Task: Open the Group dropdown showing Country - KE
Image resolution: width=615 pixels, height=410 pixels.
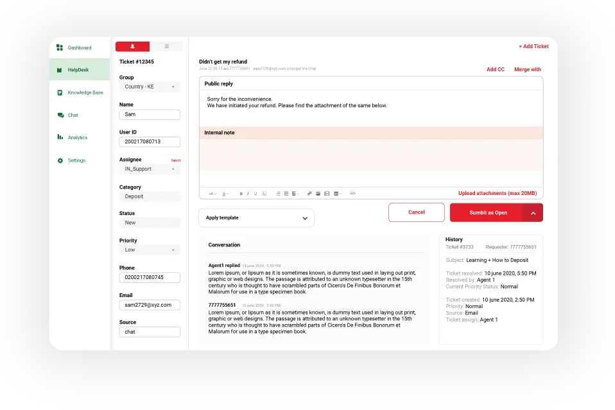Action: (x=150, y=86)
